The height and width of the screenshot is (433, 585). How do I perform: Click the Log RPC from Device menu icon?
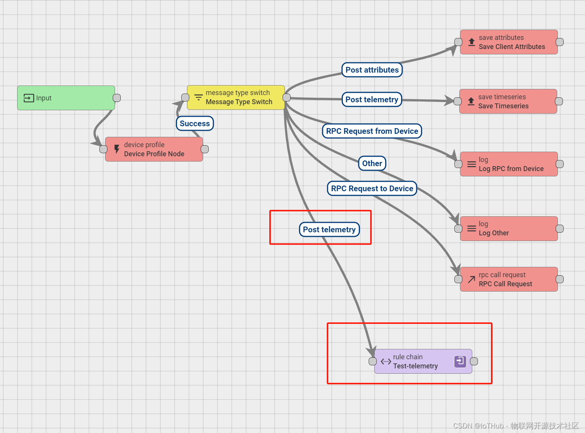(x=472, y=164)
